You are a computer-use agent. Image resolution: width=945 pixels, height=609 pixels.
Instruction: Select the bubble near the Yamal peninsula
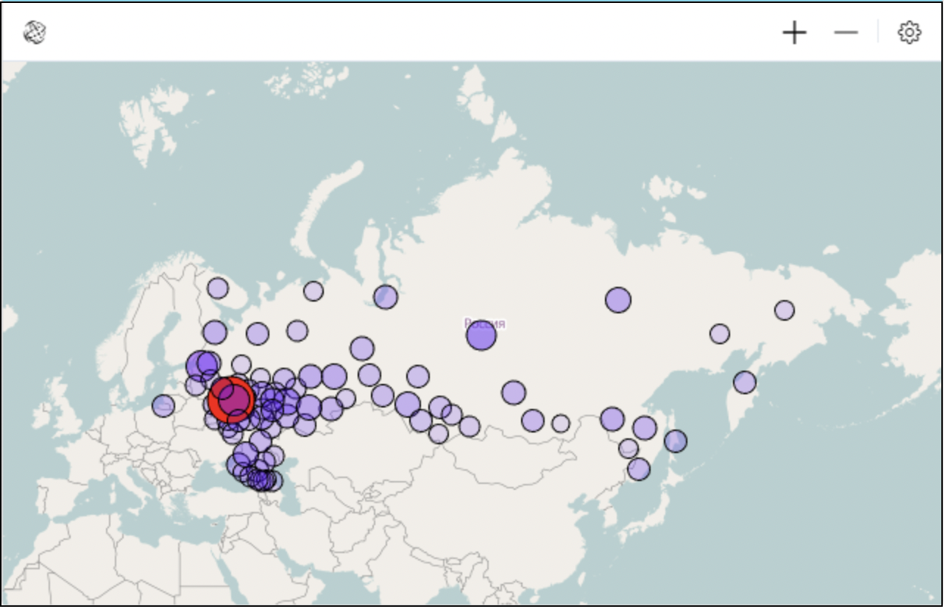[385, 297]
